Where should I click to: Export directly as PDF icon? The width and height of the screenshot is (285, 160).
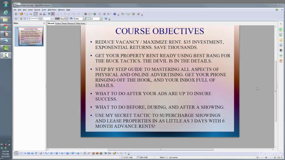41,14
